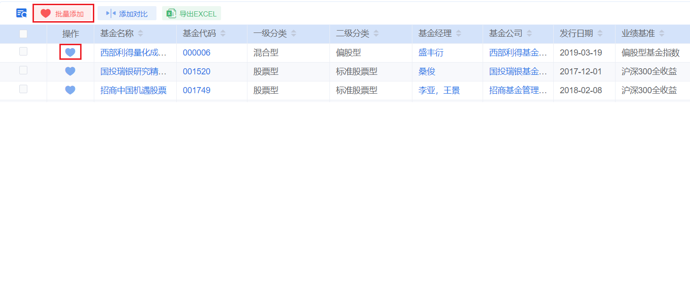Open the 招商中国机遇股票 fund link

tap(133, 90)
